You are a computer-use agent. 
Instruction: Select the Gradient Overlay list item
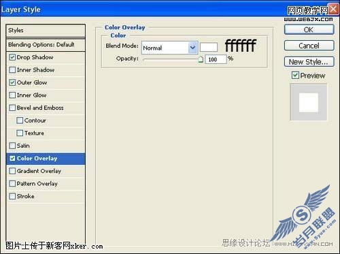[x=46, y=171]
